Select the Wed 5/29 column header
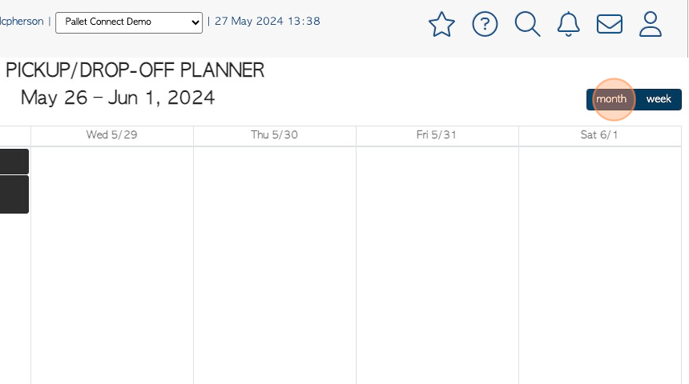 click(x=111, y=134)
